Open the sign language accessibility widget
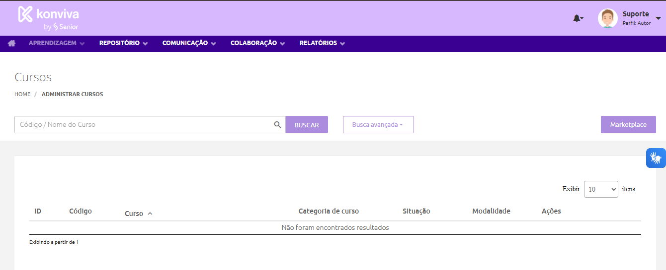This screenshot has width=666, height=270. tap(656, 158)
